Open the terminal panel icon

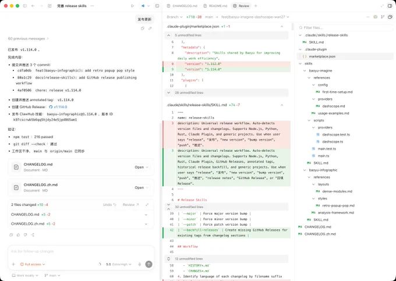click(157, 6)
